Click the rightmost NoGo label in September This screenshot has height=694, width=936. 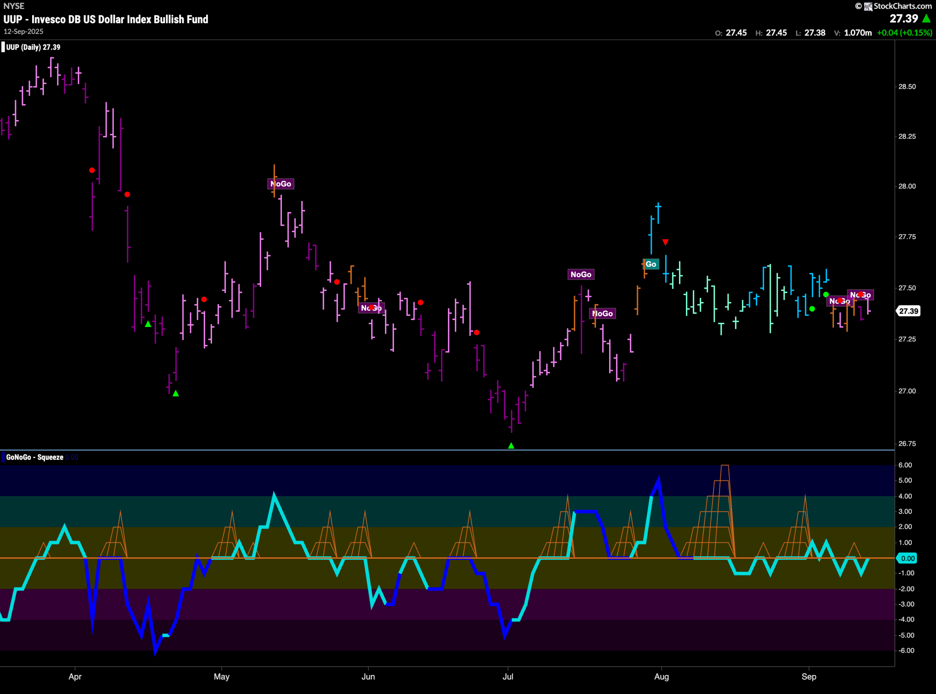(860, 295)
